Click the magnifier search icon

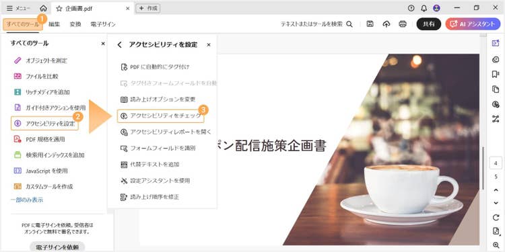tap(349, 24)
